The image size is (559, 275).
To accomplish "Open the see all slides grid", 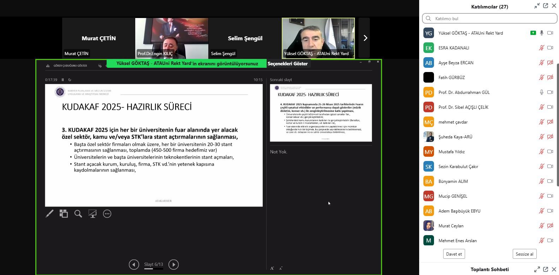I will [x=64, y=214].
